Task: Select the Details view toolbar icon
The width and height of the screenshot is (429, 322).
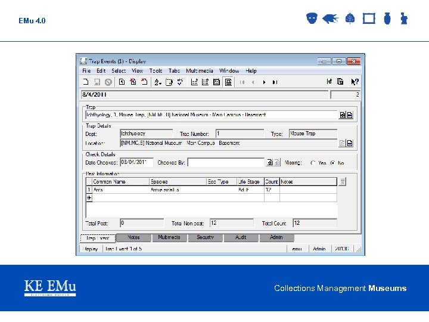Action: (x=228, y=82)
